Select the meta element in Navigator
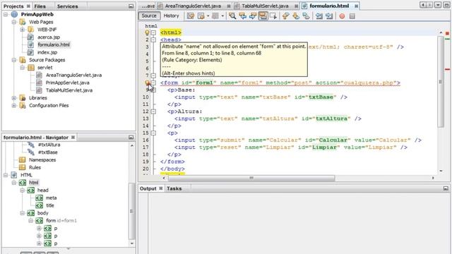The height and width of the screenshot is (254, 452). coord(51,198)
